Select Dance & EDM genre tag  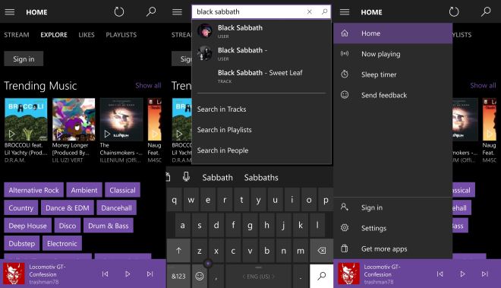pyautogui.click(x=68, y=207)
